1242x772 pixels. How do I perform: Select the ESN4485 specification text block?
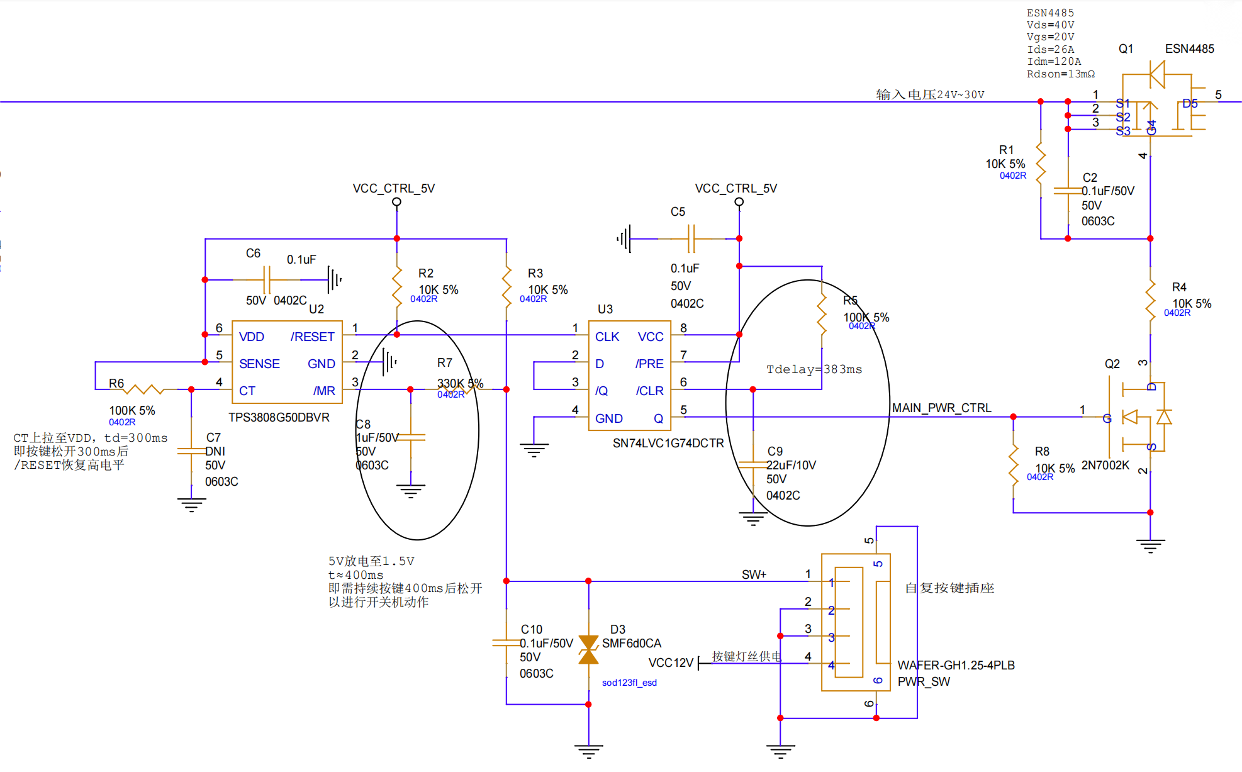coord(1060,43)
